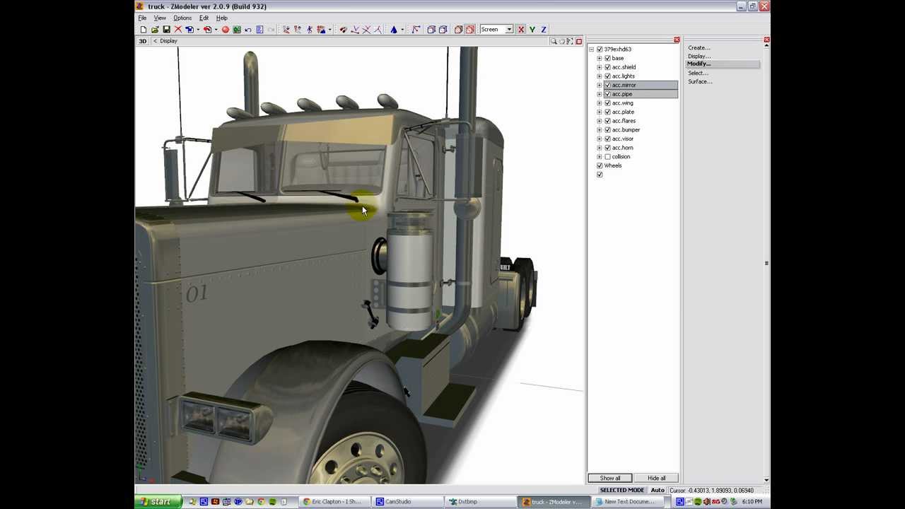Click the Hide all button
Viewport: 905px width, 509px height.
tap(656, 478)
